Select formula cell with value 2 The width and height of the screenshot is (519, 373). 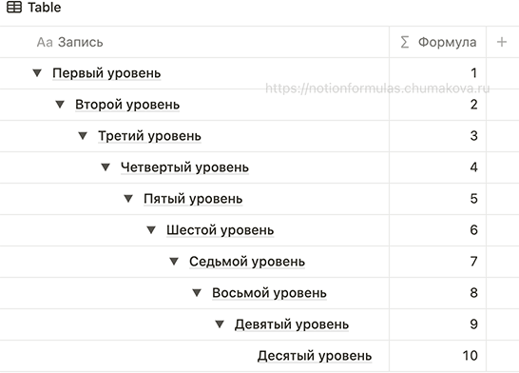point(438,105)
